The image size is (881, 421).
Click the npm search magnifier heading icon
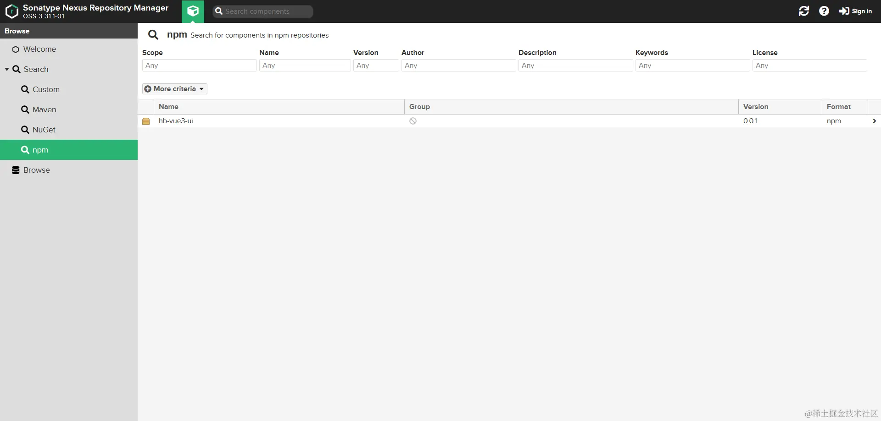point(153,35)
